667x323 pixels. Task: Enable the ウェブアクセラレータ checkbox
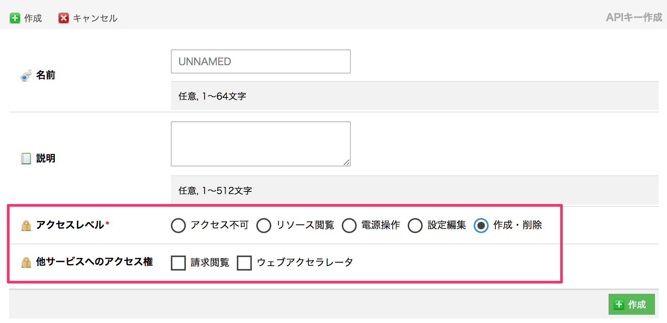click(x=244, y=263)
